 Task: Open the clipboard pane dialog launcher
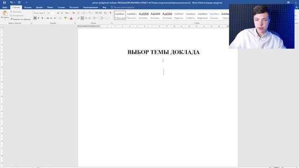pos(31,23)
